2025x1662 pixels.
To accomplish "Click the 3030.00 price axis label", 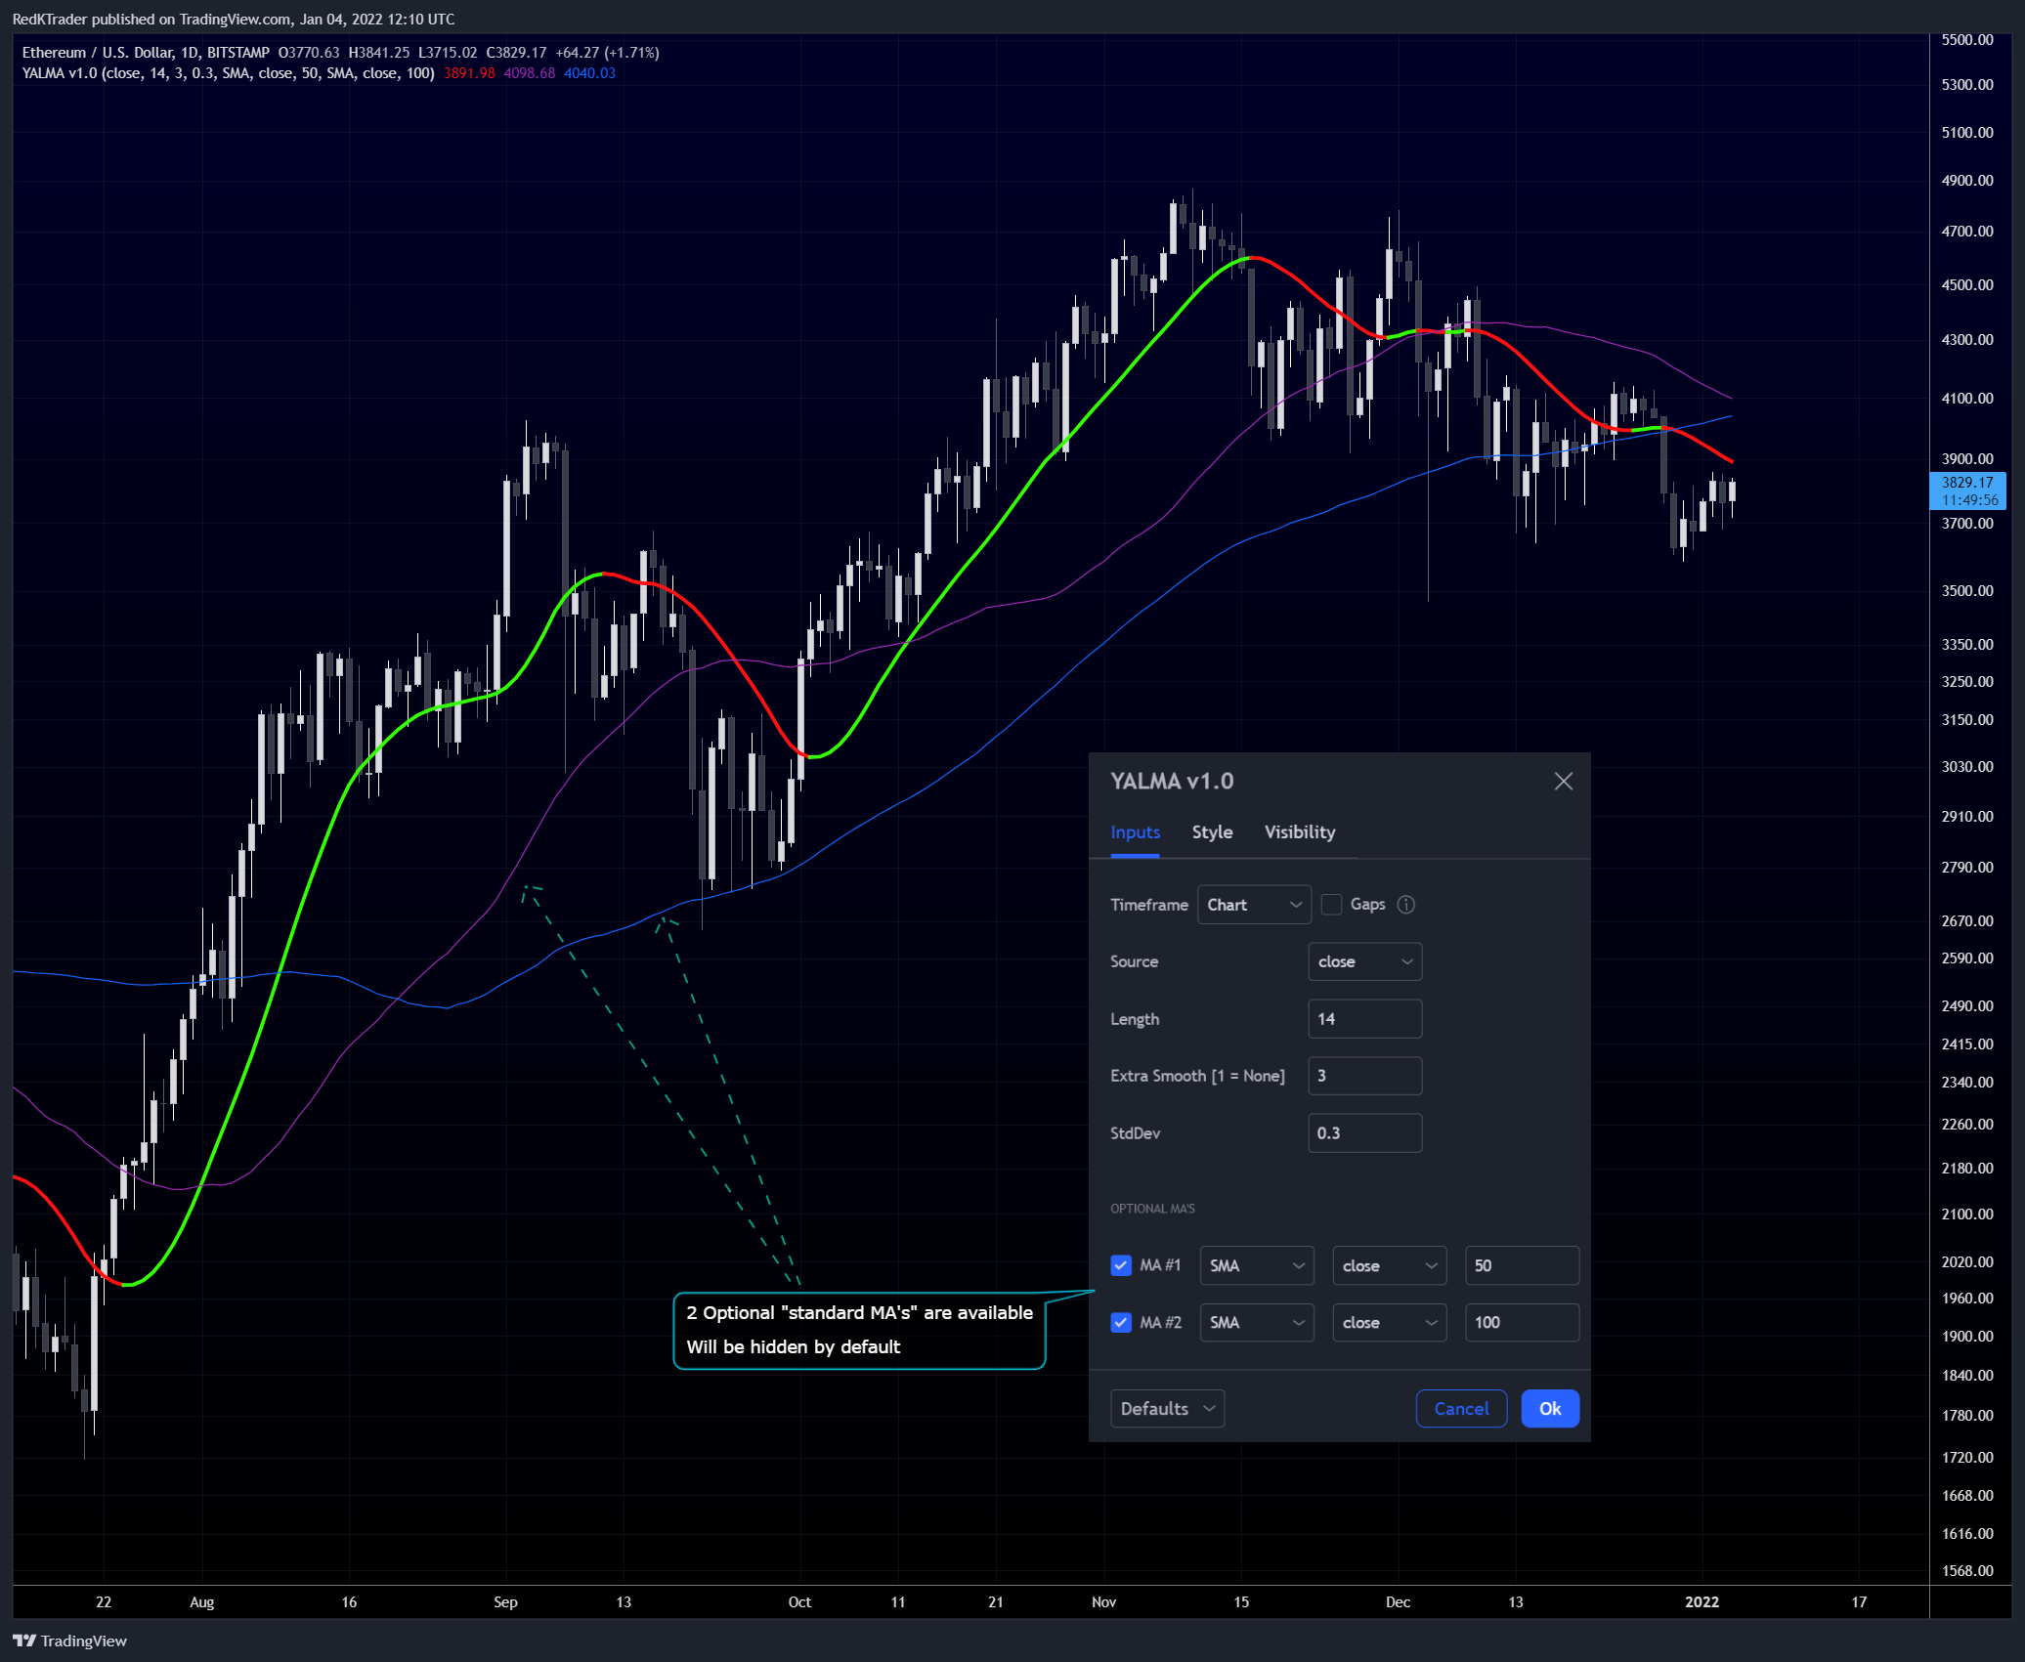I will 1966,767.
